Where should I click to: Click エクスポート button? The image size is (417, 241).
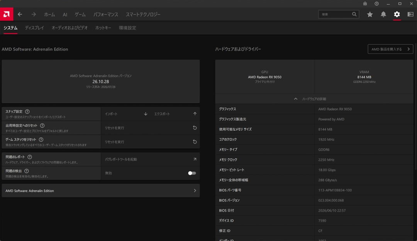click(x=175, y=114)
